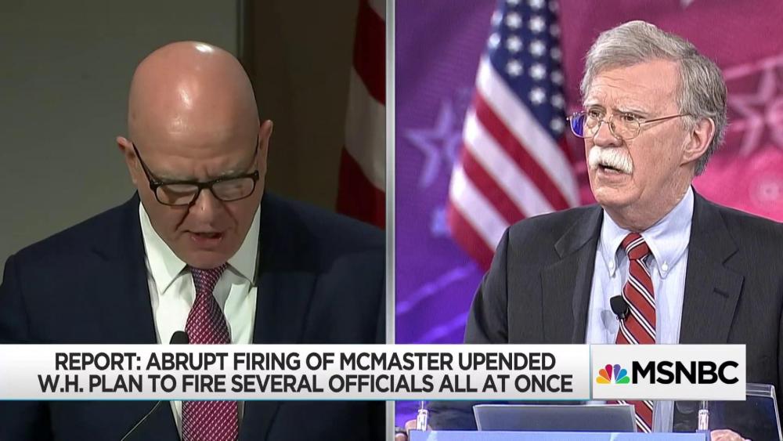Click the W.H. PLAN TO FIRE headline line
783x441 pixels.
coord(305,384)
